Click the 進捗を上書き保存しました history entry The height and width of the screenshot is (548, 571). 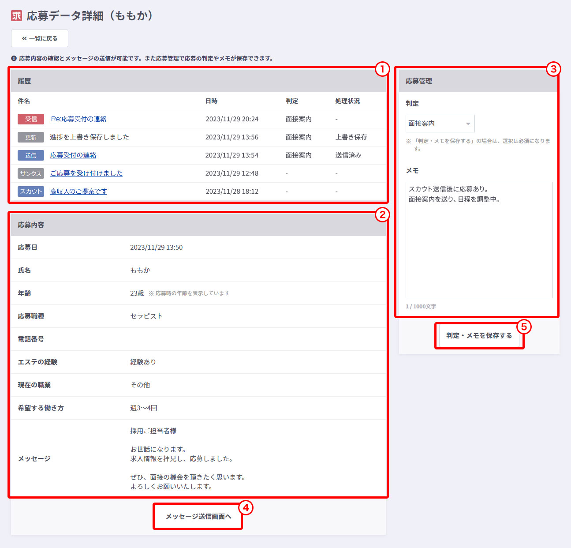pyautogui.click(x=90, y=137)
